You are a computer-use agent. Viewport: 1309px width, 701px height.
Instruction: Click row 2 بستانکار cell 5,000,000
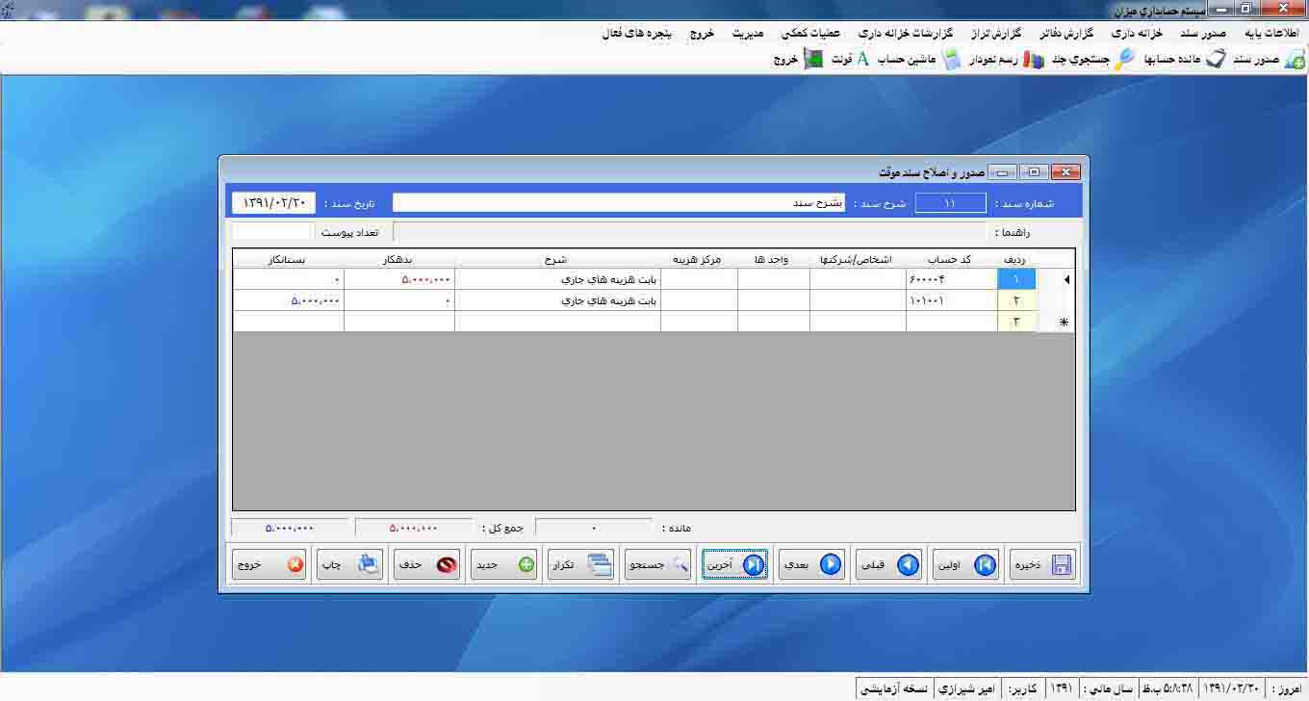click(289, 300)
